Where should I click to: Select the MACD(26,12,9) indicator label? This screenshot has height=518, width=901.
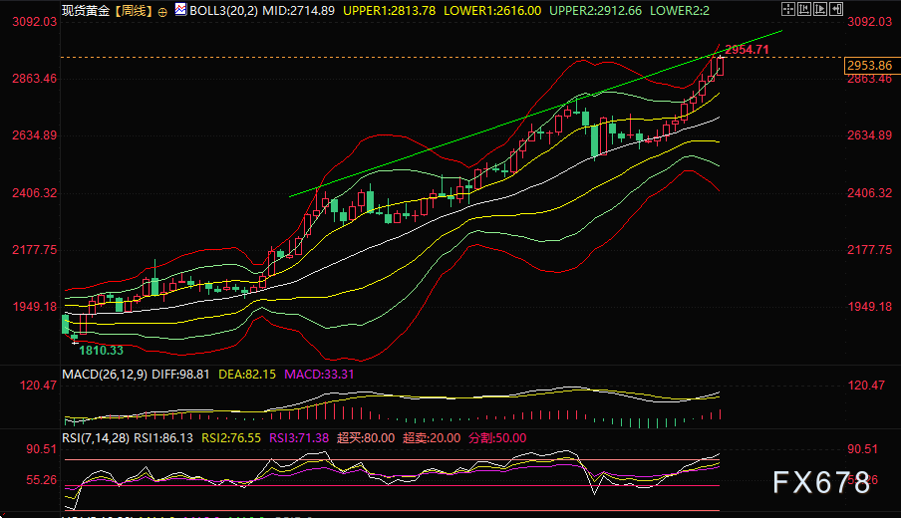pyautogui.click(x=103, y=374)
